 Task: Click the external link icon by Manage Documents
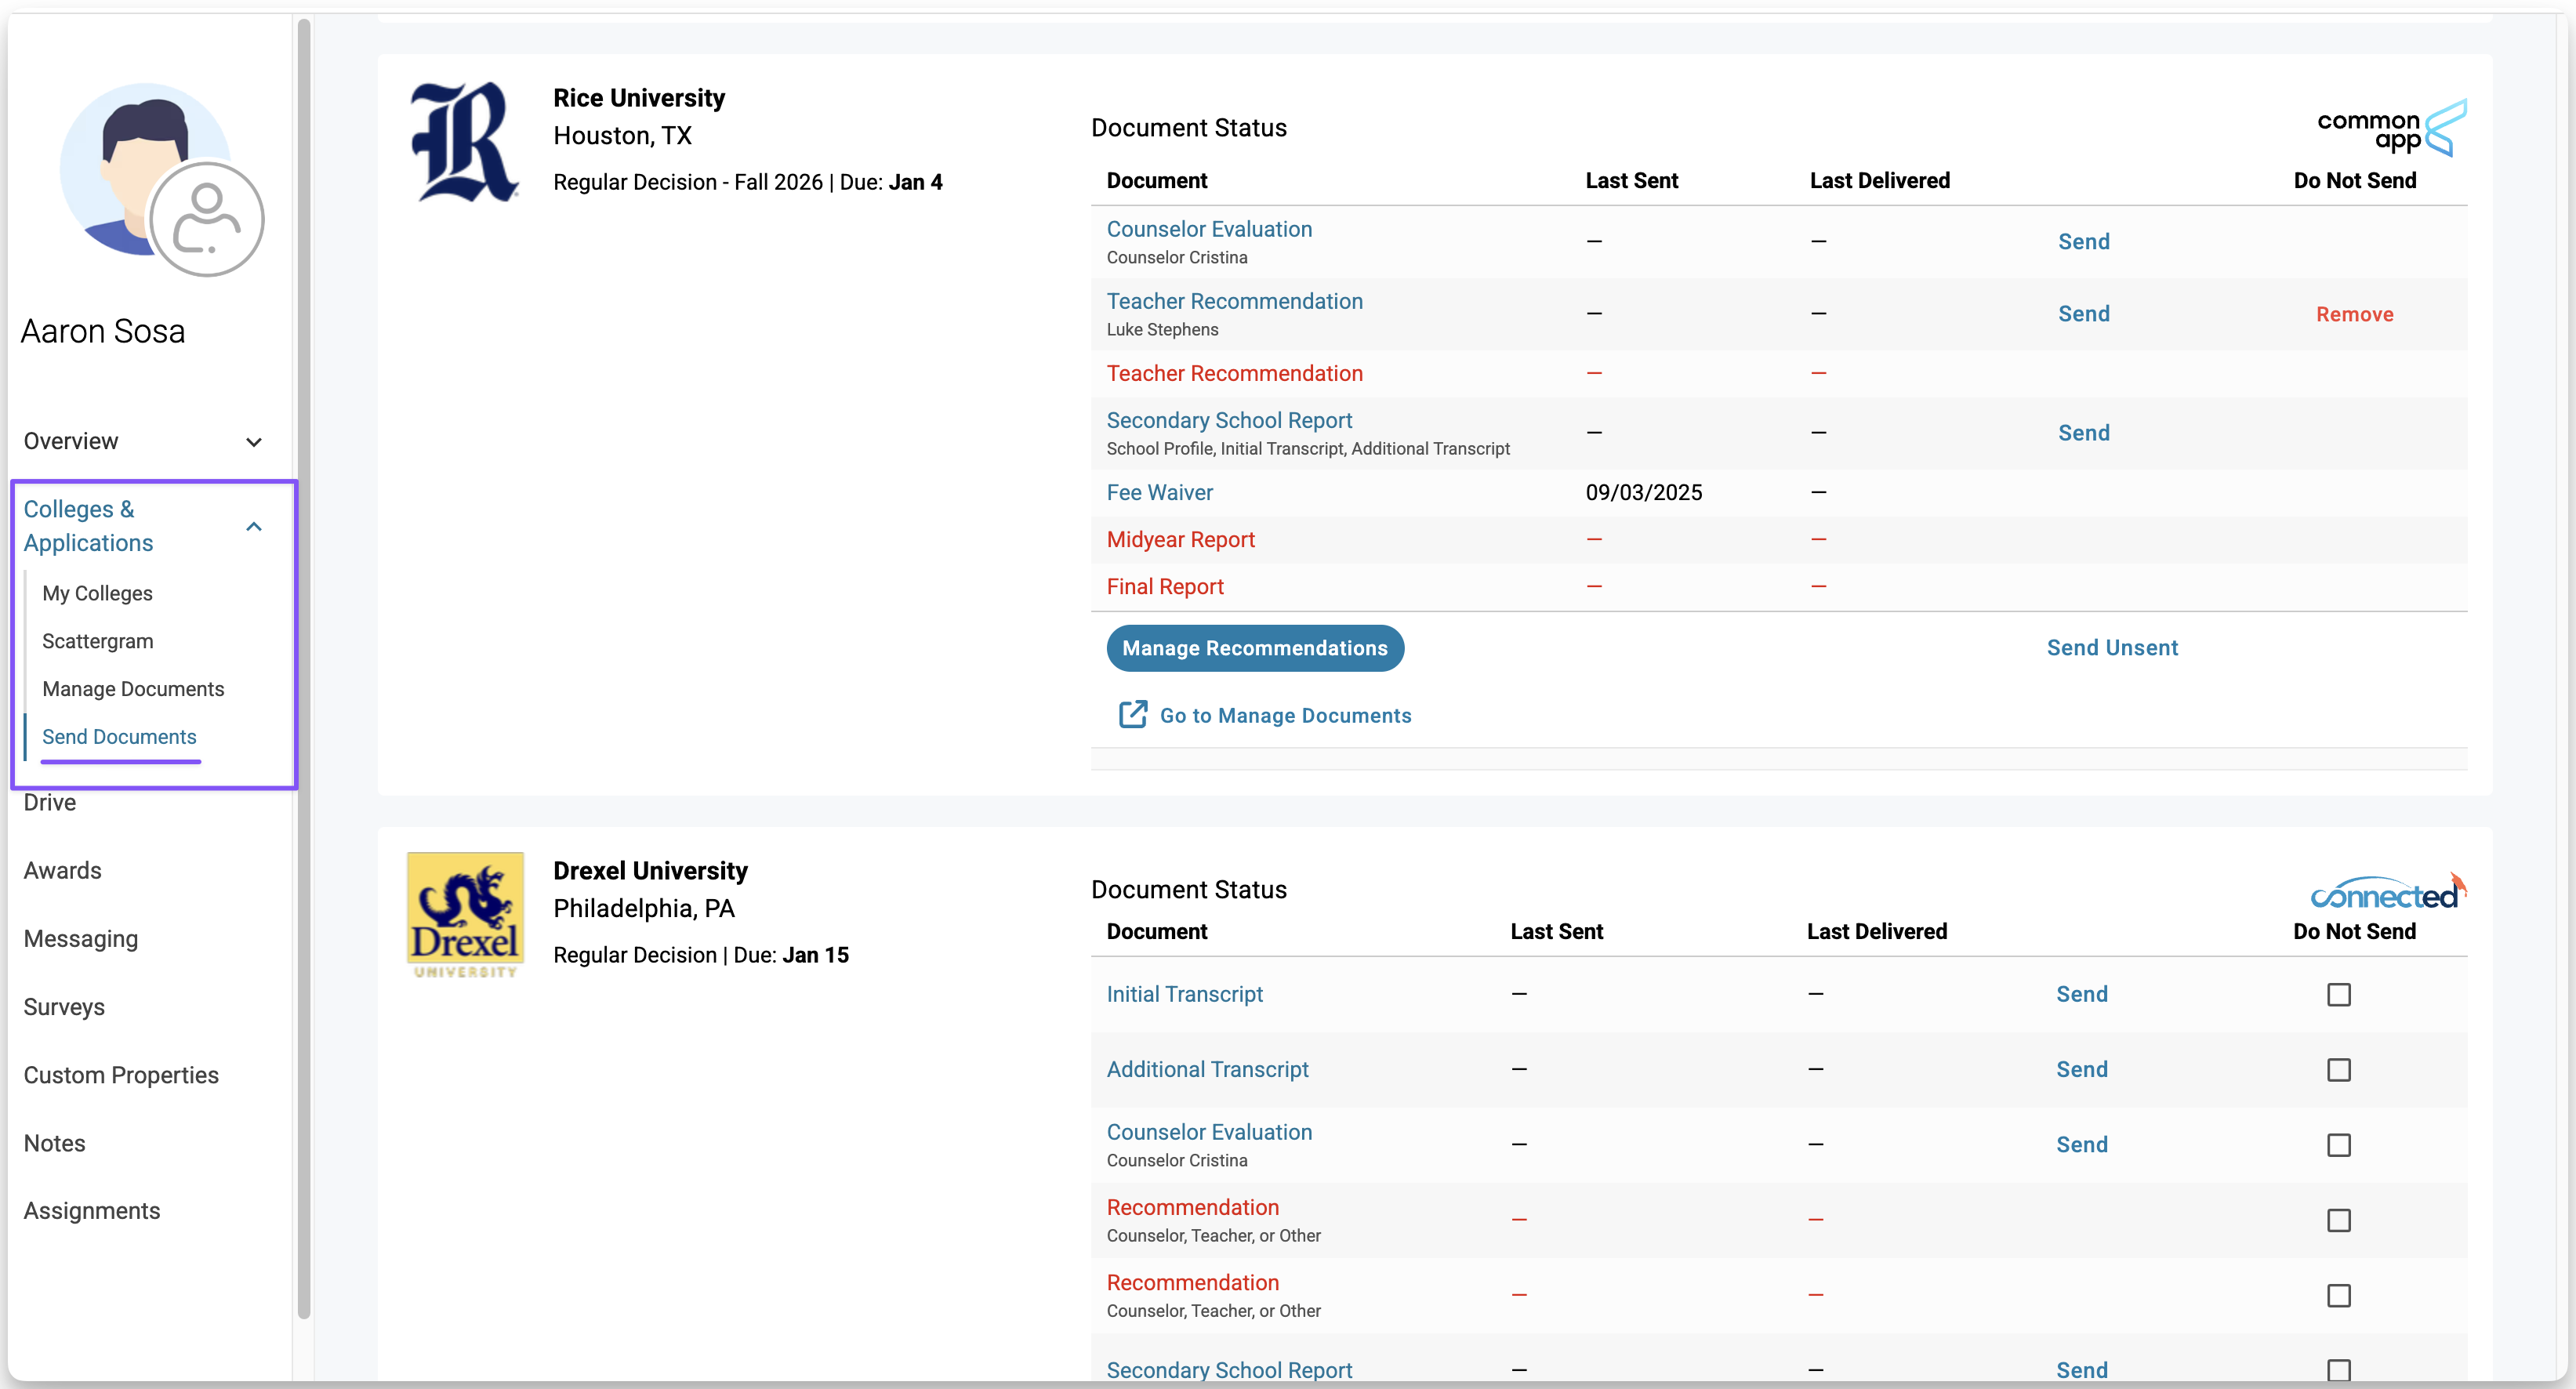point(1133,714)
